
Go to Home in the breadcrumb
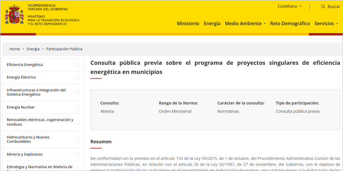coord(15,49)
